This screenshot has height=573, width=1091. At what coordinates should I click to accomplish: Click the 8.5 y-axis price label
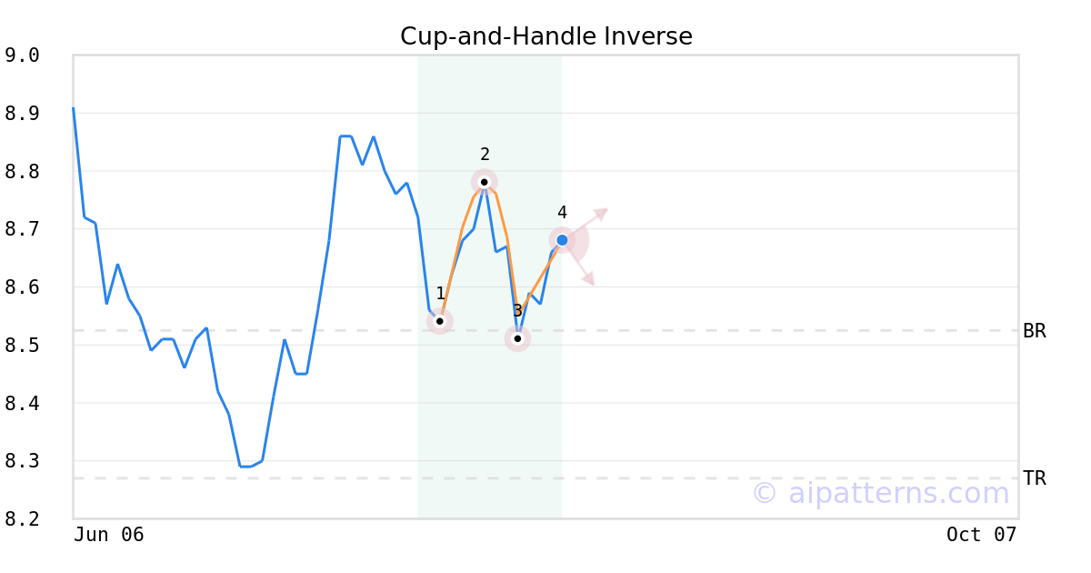(22, 346)
